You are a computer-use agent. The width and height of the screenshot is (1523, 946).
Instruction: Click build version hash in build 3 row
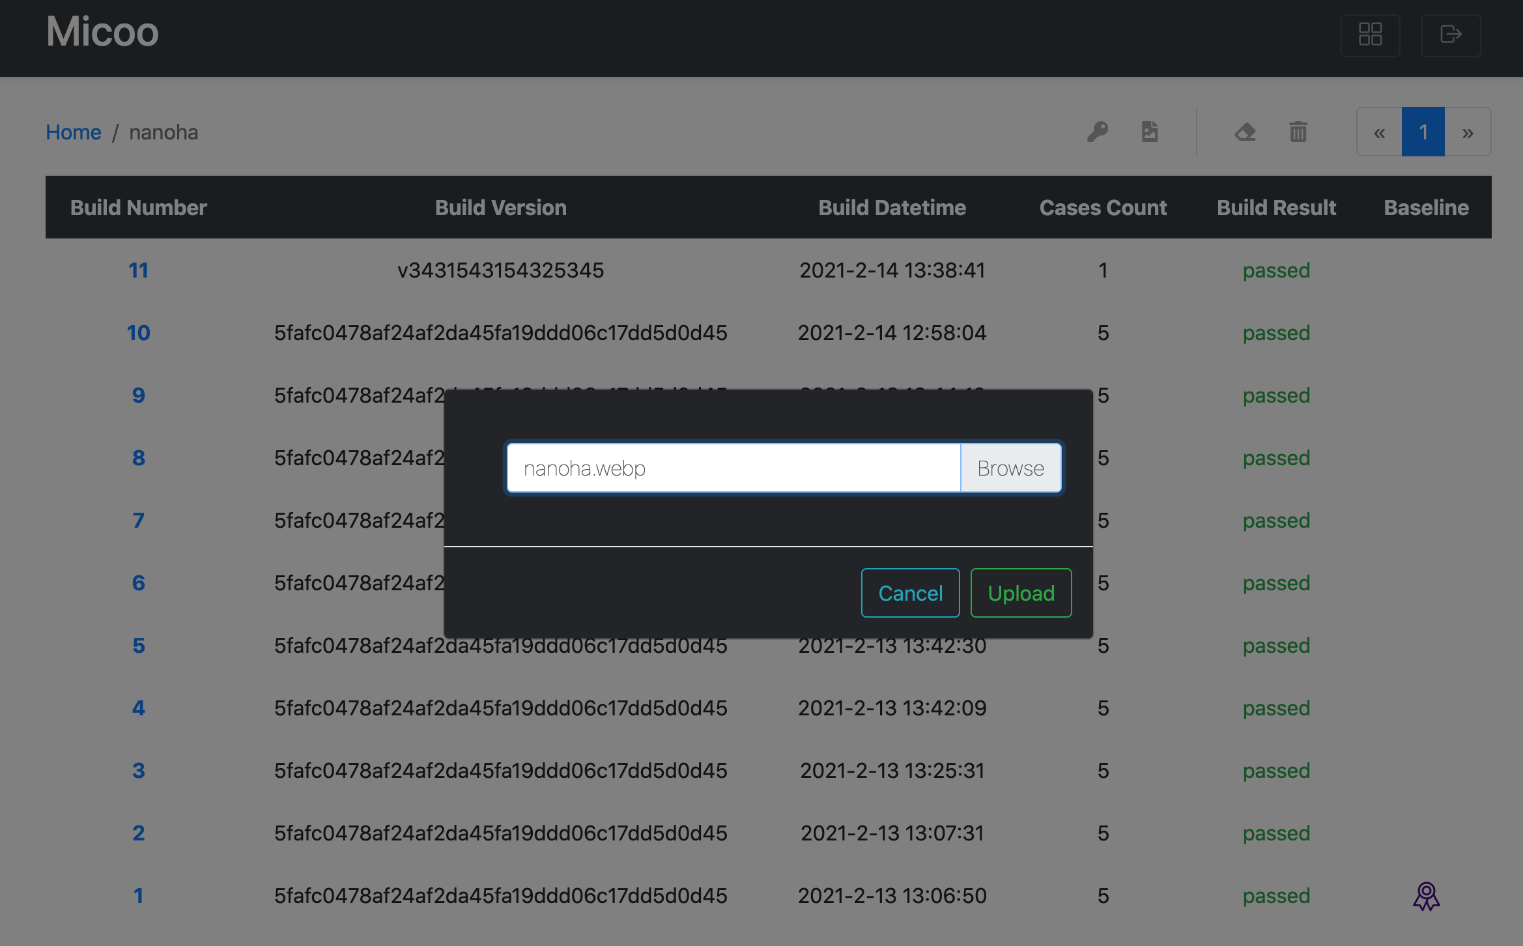click(501, 771)
